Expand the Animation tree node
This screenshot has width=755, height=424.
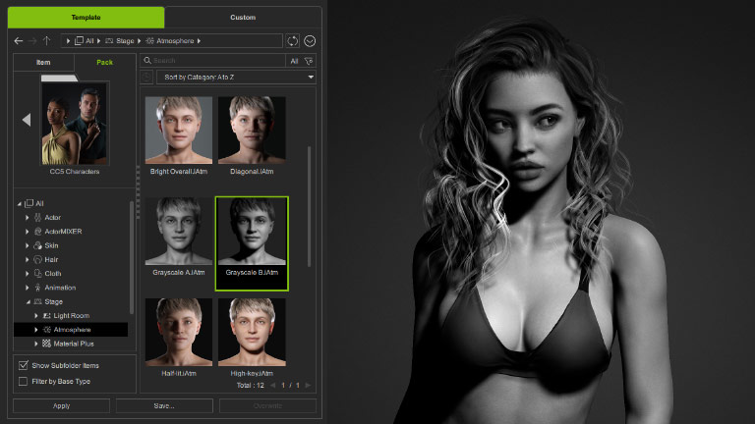point(27,288)
